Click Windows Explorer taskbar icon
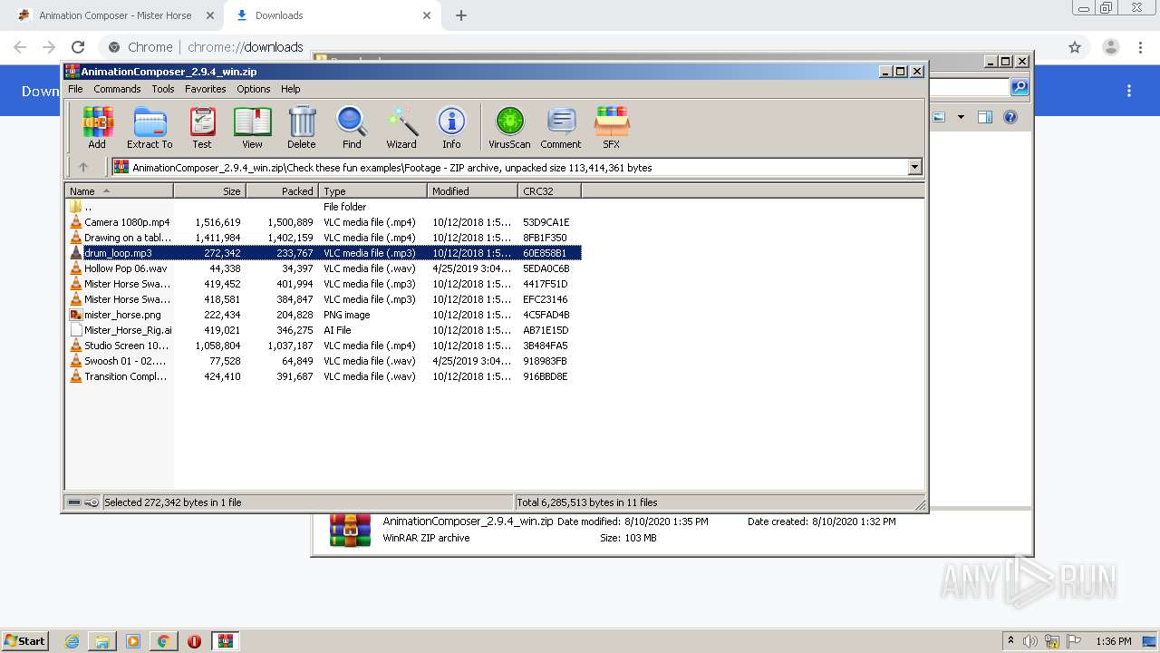Image resolution: width=1160 pixels, height=653 pixels. click(x=102, y=641)
